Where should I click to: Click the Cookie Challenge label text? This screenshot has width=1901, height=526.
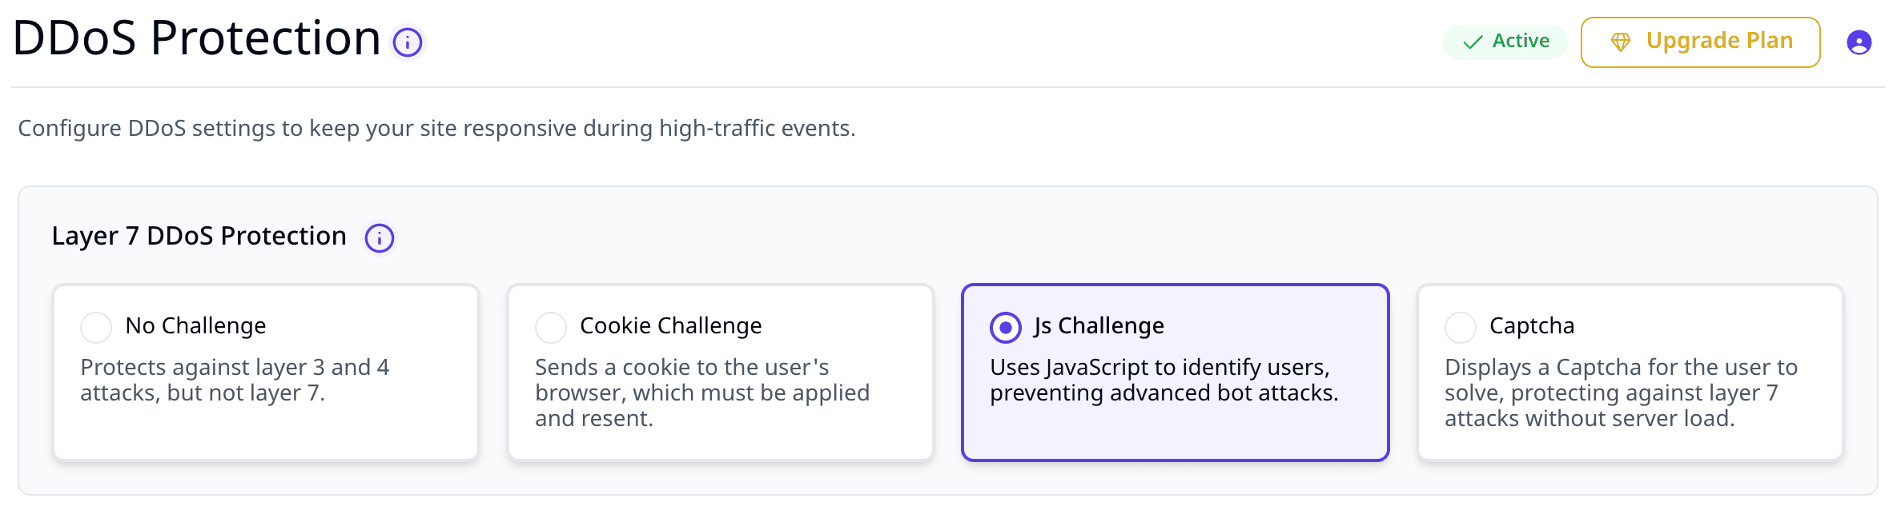pos(671,325)
